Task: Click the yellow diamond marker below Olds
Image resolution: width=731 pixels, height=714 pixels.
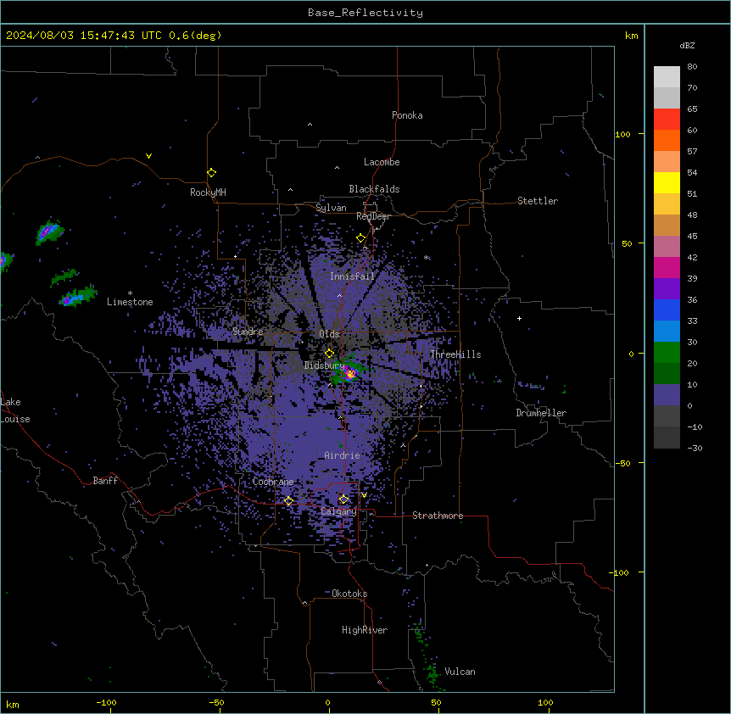Action: point(329,354)
